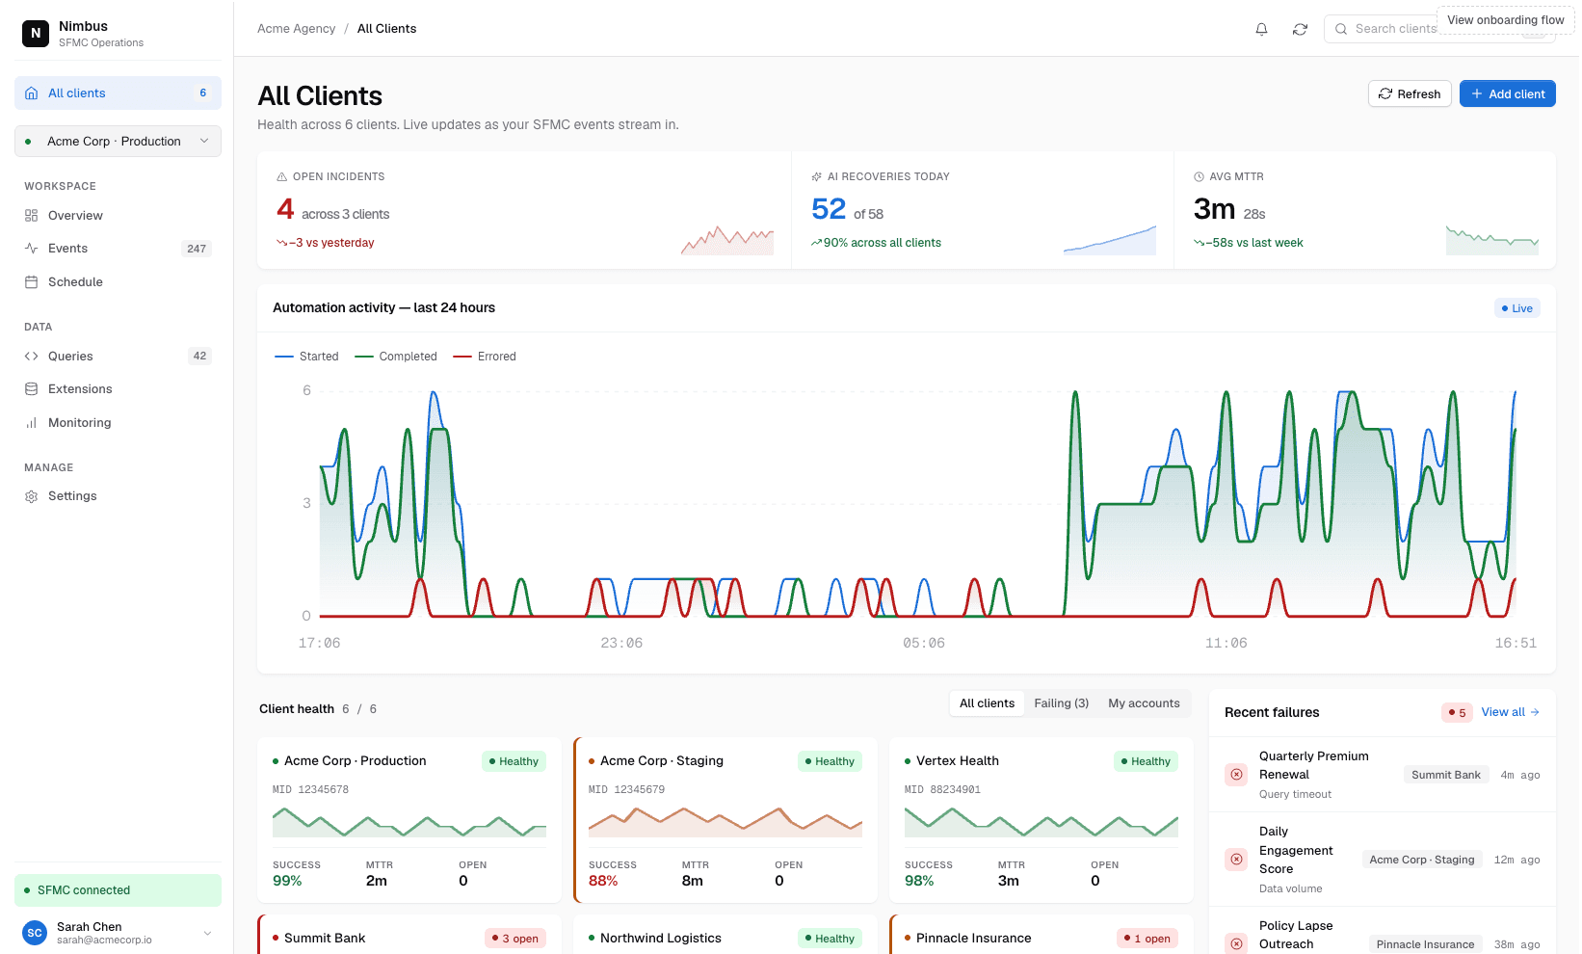Screen dimensions: 1582x954
Task: Click the AI Recoveries sparkline chart
Action: click(1110, 240)
